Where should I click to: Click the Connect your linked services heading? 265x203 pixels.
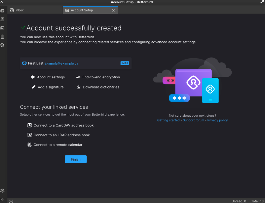54,107
